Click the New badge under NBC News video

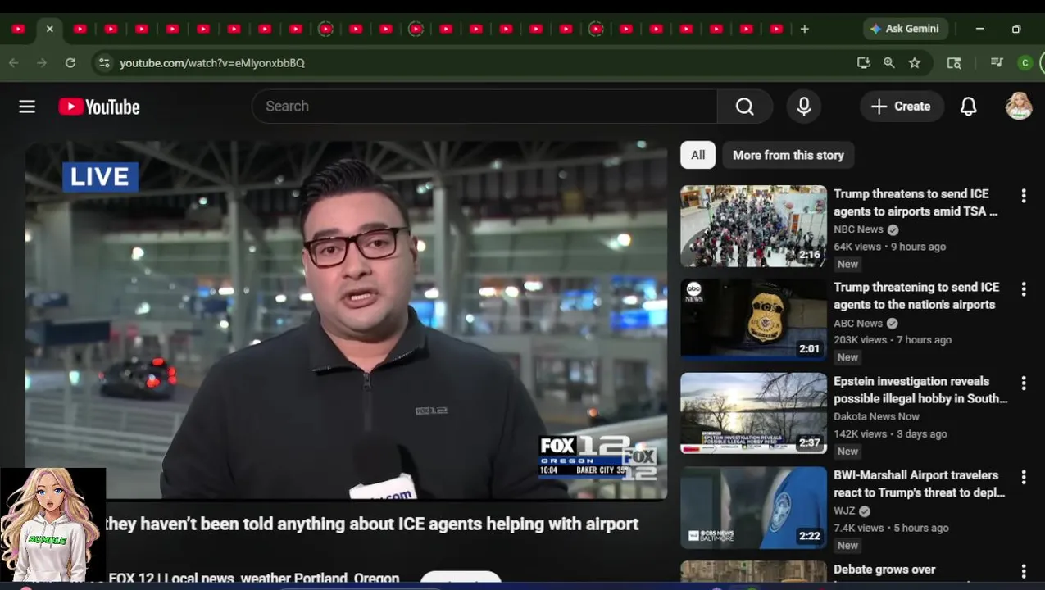point(847,265)
